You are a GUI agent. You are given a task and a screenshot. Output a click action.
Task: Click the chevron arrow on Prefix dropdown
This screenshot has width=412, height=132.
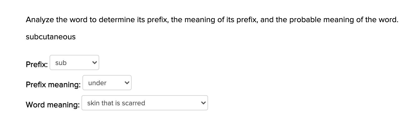[x=95, y=62]
